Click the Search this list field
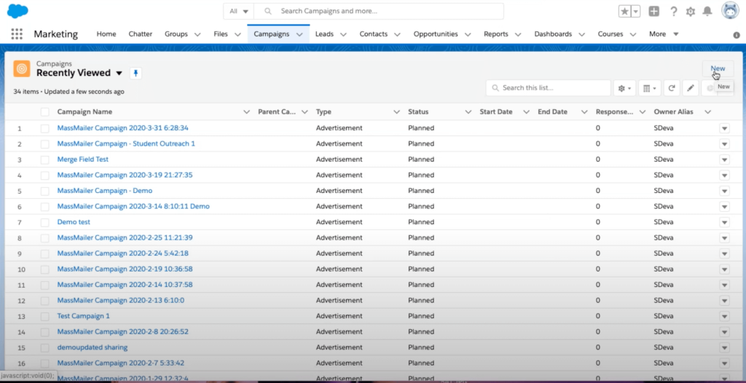Image resolution: width=746 pixels, height=383 pixels. point(554,88)
